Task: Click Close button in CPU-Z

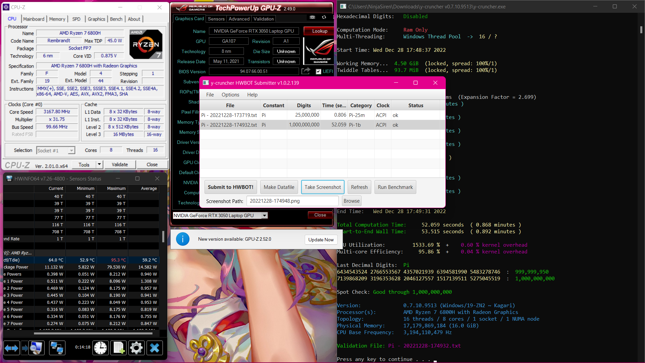Action: click(152, 164)
